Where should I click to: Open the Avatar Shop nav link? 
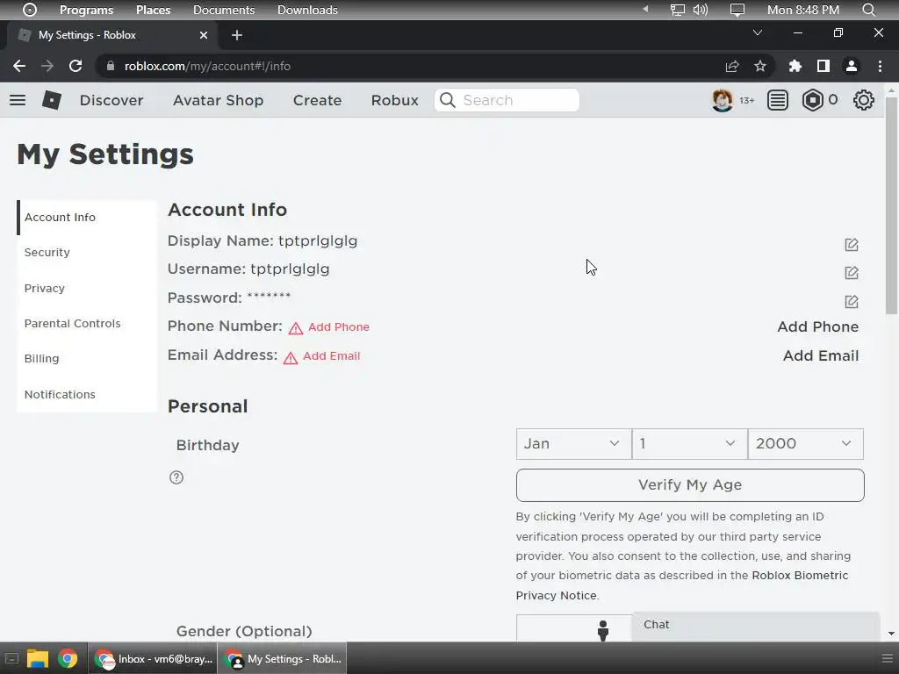[x=219, y=100]
